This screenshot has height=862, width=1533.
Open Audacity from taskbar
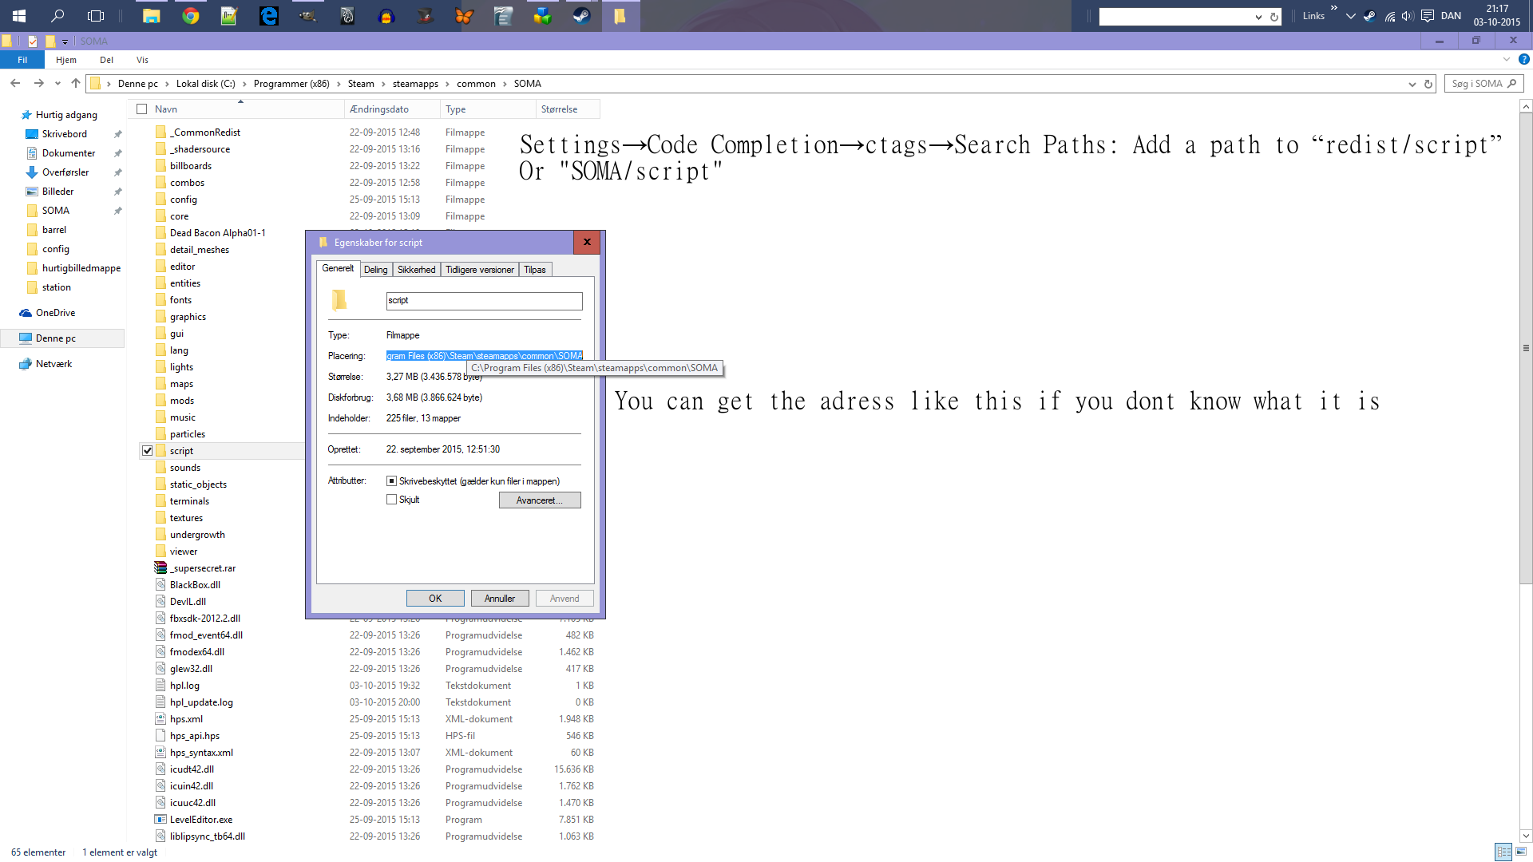[386, 15]
